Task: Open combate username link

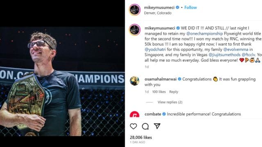Action: click(153, 114)
